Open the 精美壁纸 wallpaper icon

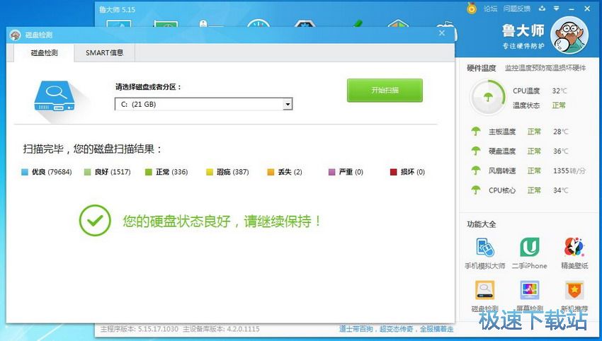[574, 248]
